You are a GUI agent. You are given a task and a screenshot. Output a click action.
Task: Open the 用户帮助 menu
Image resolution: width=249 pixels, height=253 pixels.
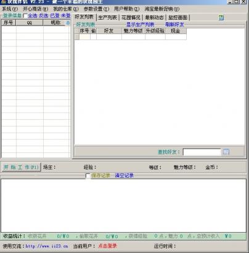[x=126, y=9]
